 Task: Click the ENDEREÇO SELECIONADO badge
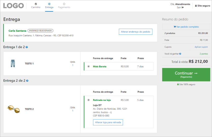point(40,31)
